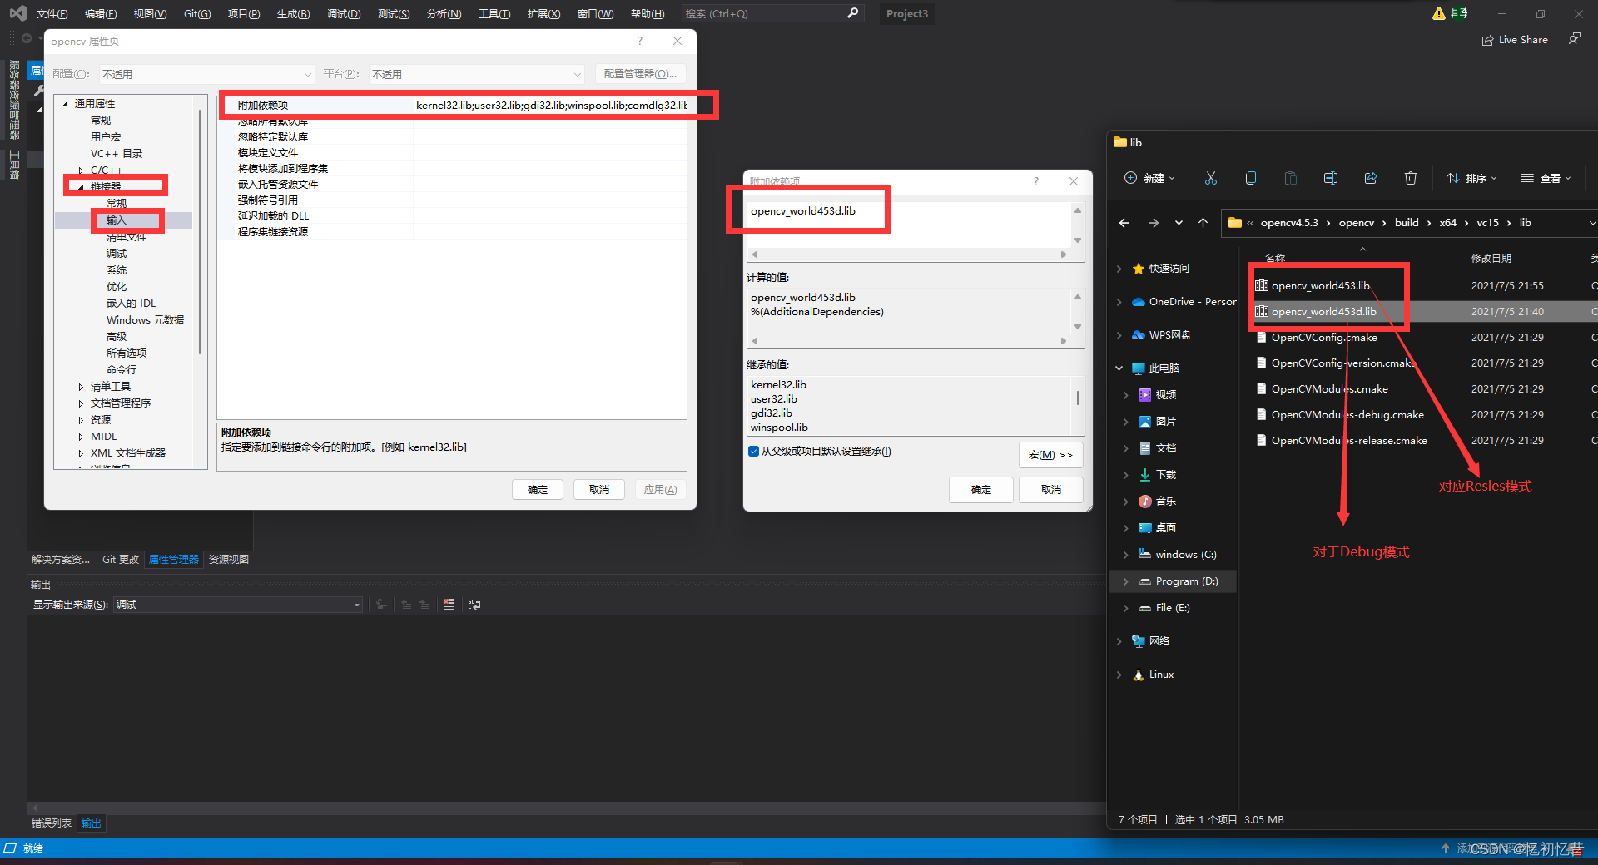Switch to Error List tab
This screenshot has width=1598, height=865.
click(x=52, y=823)
